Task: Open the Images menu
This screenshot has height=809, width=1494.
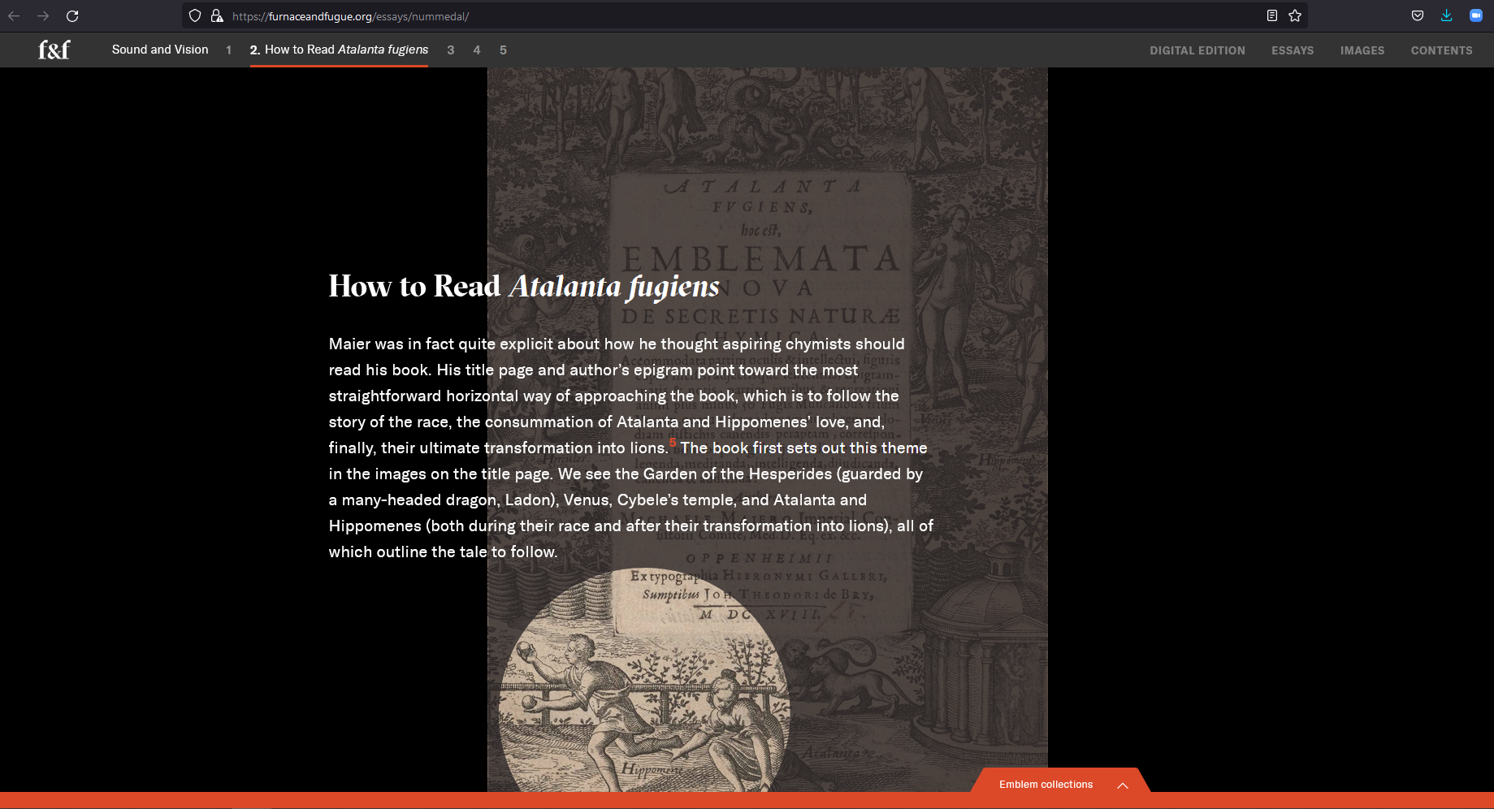Action: 1362,50
